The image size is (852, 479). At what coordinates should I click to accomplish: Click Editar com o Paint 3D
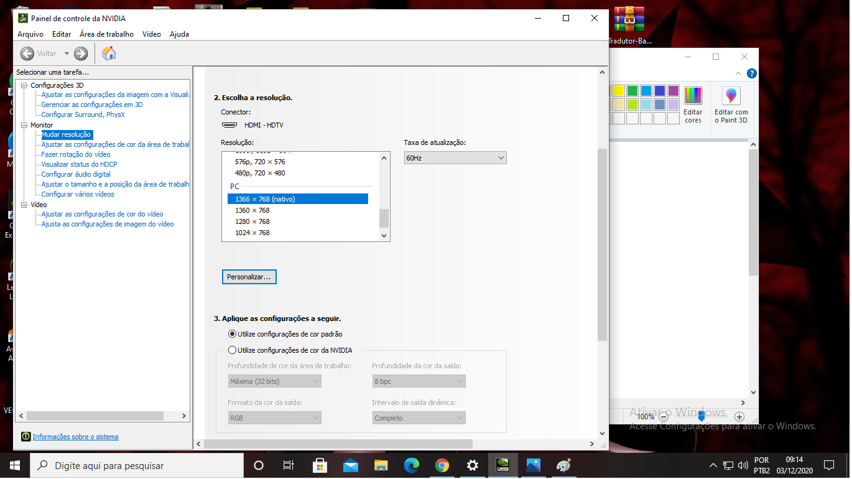pos(731,105)
